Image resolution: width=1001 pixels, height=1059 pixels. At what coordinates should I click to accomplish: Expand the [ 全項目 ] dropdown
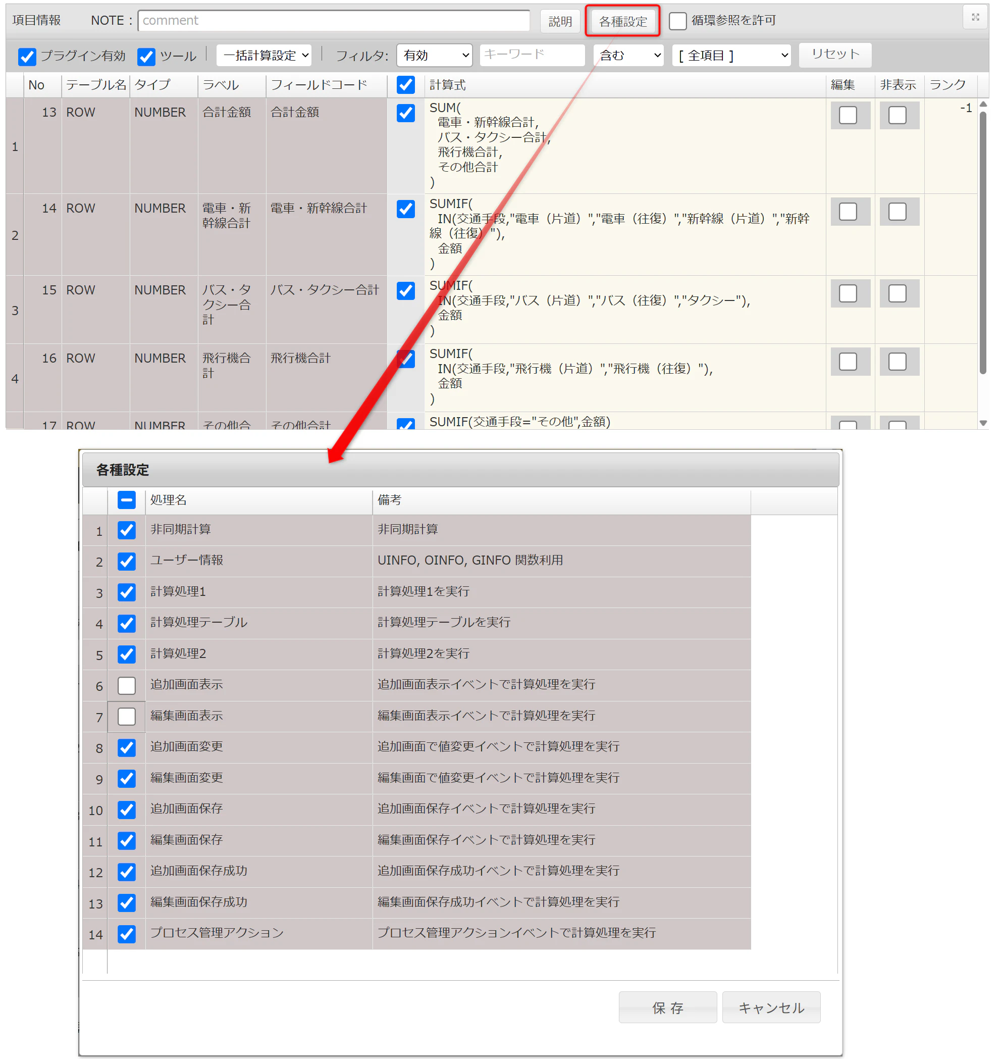click(x=731, y=55)
